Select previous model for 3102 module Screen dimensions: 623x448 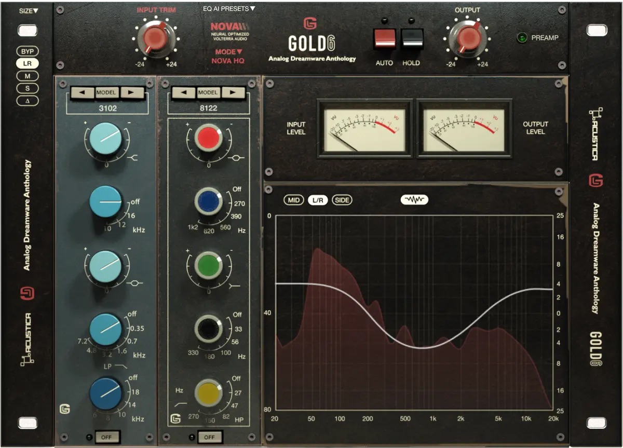[83, 92]
